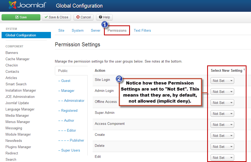Open Plugins Manager in sidebar

tap(18, 147)
